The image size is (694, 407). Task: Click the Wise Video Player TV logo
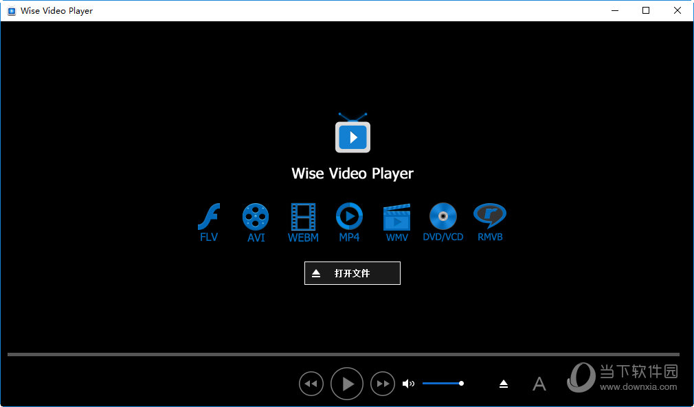pyautogui.click(x=352, y=133)
